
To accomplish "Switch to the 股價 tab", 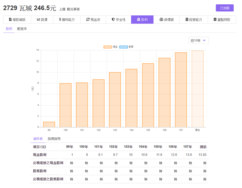I will pos(42,19).
